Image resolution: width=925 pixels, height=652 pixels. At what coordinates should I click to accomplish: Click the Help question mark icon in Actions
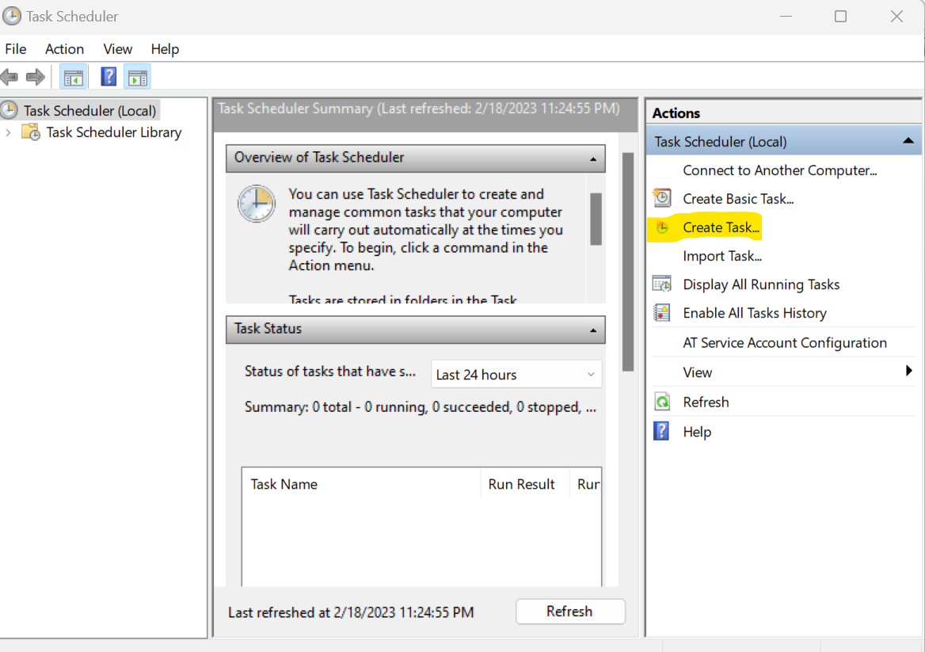tap(661, 431)
